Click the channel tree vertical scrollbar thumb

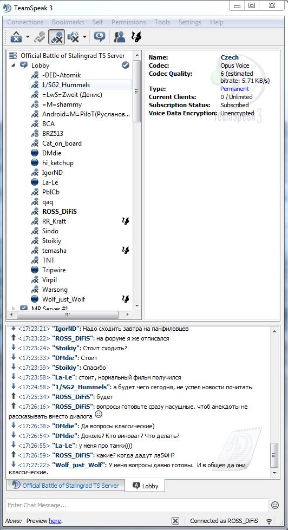point(137,91)
